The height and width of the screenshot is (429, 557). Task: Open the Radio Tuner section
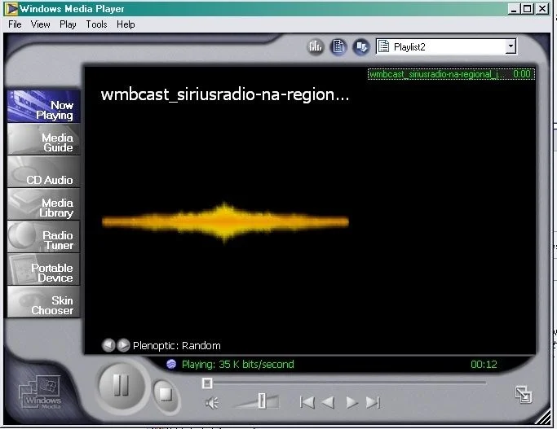44,237
